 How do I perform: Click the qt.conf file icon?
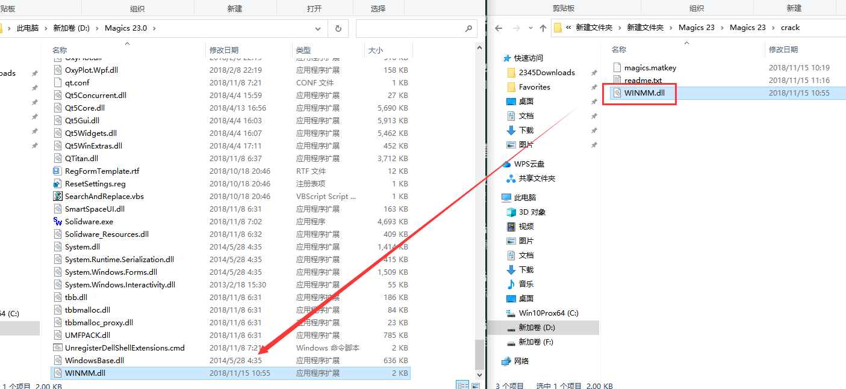click(x=58, y=82)
